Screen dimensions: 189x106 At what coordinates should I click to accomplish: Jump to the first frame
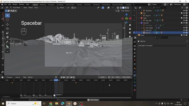tap(61, 77)
